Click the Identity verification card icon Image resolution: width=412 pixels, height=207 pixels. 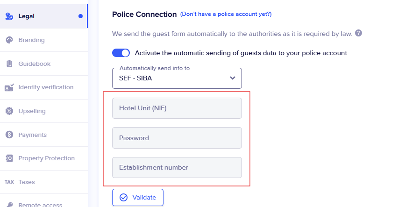click(9, 87)
